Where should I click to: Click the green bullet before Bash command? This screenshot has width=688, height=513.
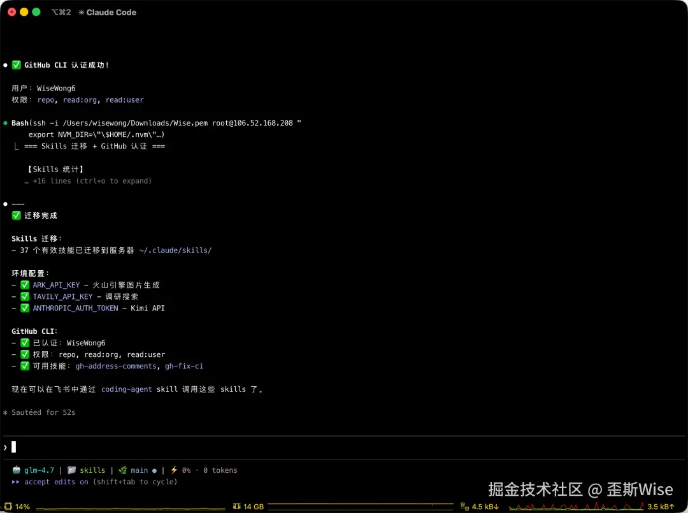click(x=5, y=123)
